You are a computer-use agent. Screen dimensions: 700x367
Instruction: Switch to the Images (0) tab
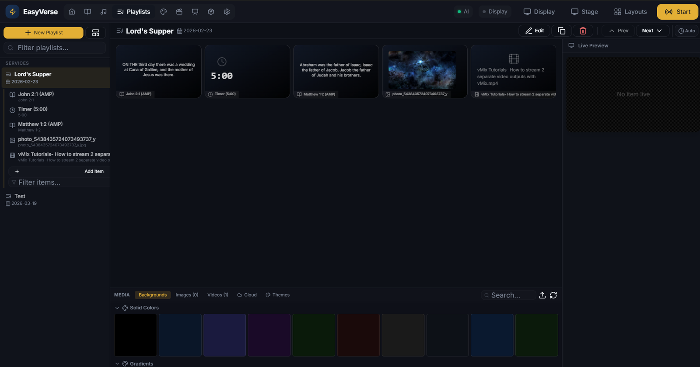[187, 295]
